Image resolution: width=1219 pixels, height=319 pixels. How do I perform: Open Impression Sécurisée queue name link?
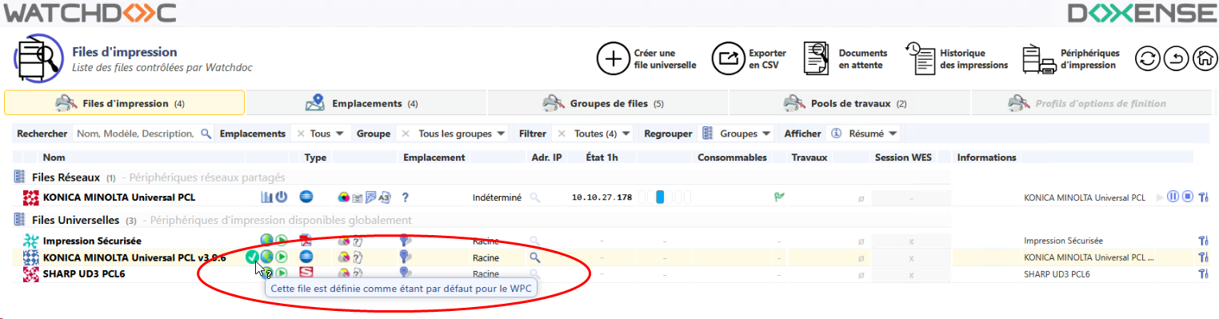click(x=92, y=241)
